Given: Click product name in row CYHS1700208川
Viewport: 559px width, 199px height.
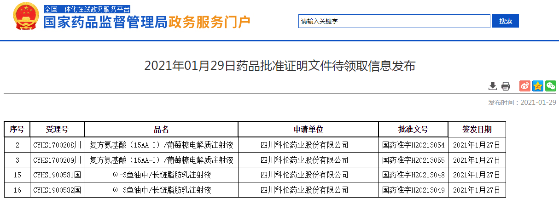Looking at the screenshot, I should pos(161,145).
